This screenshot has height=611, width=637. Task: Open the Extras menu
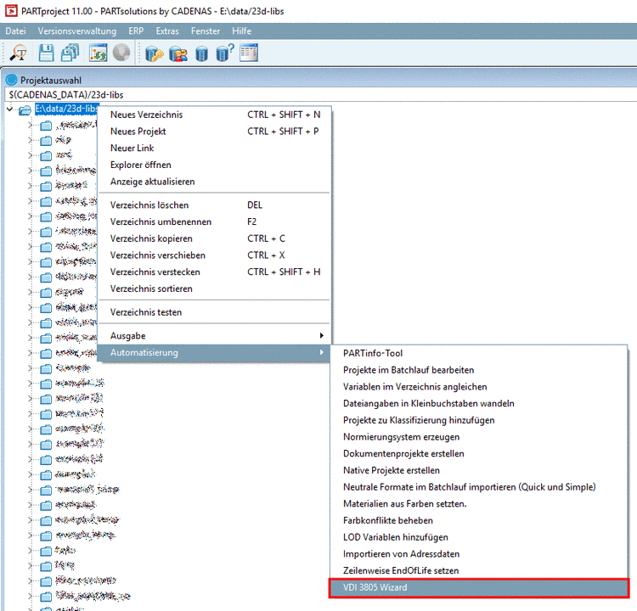[167, 31]
